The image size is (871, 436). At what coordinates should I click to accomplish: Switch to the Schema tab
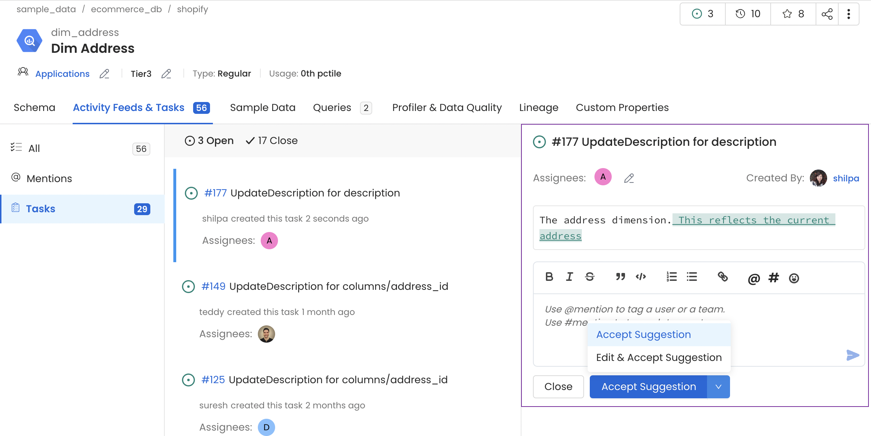coord(35,107)
